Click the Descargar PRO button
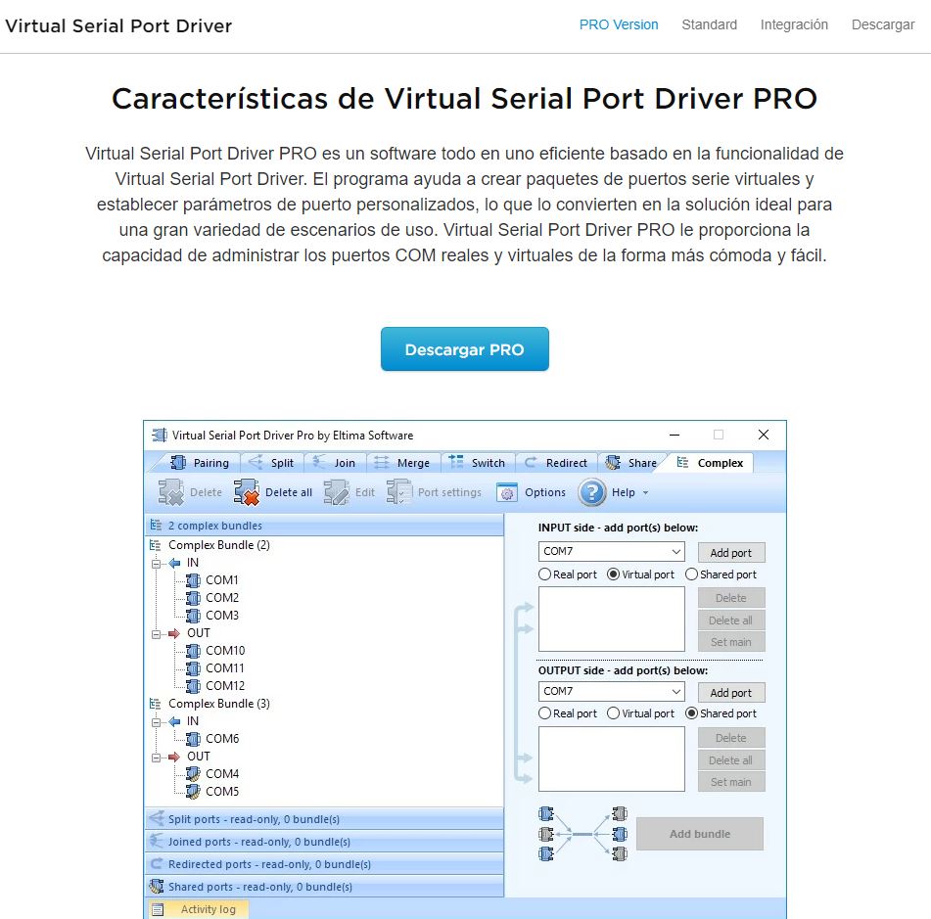 click(464, 349)
